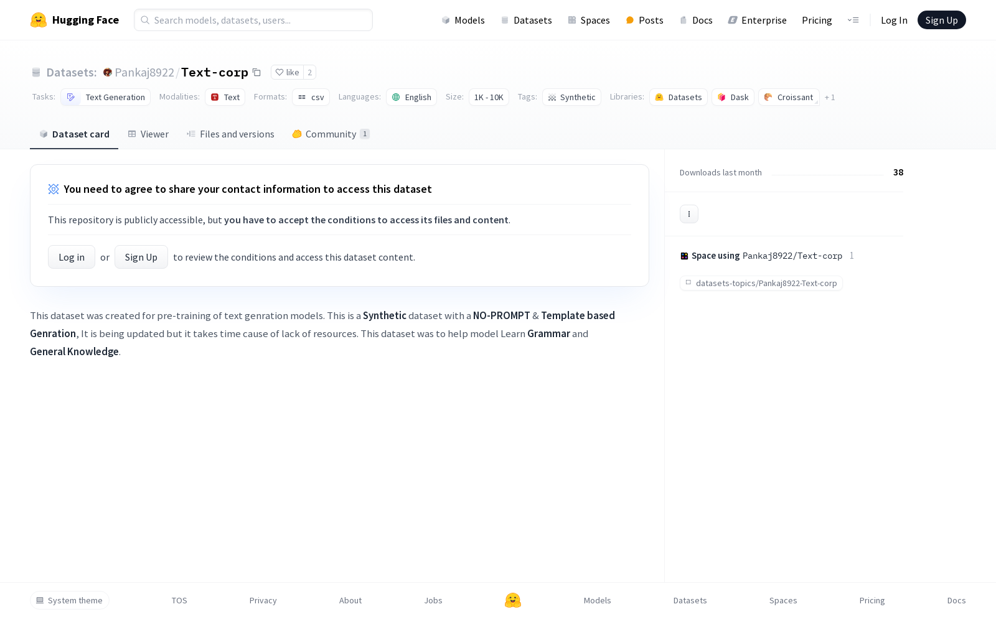Screen dimensions: 996x622
Task: Click the dark Sign Up button
Action: (x=942, y=20)
